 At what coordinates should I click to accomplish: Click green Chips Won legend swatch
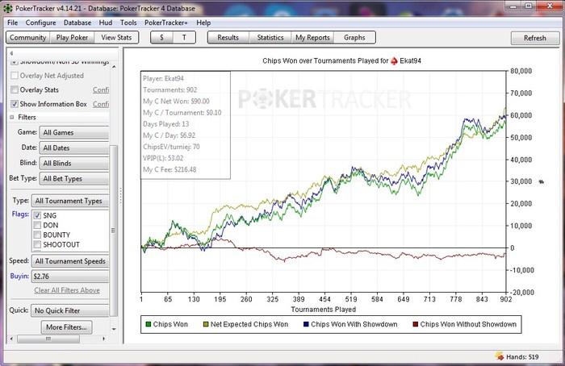[148, 324]
